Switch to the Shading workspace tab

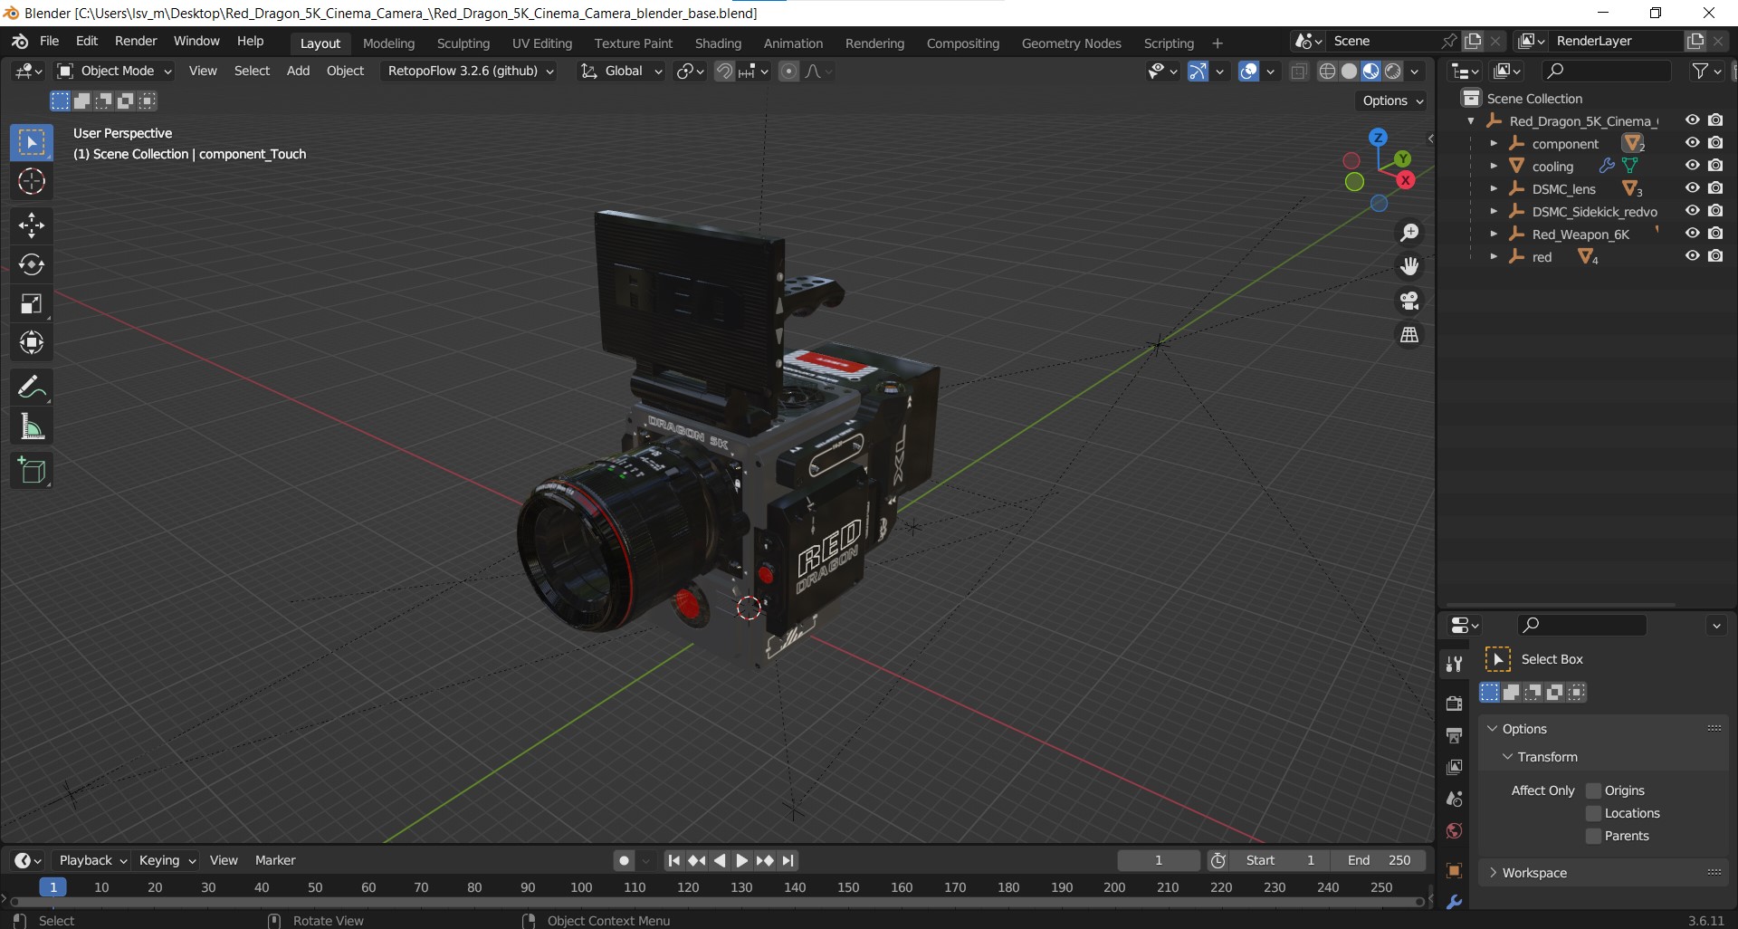[x=718, y=43]
